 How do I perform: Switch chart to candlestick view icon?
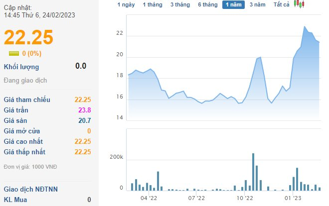pos(299,4)
